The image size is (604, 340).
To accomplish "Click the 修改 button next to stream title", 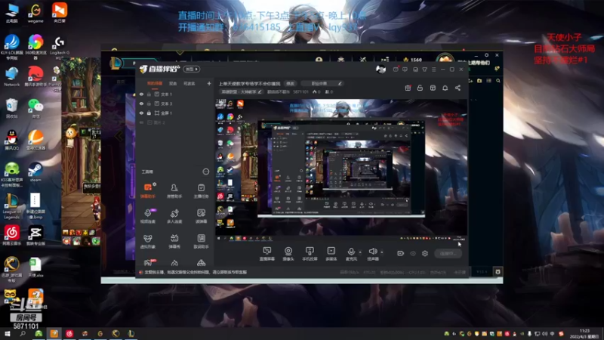I will coord(291,83).
